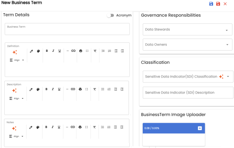The image size is (234, 148).
Task: Open color palette in Definition toolbar
Action: pyautogui.click(x=38, y=51)
